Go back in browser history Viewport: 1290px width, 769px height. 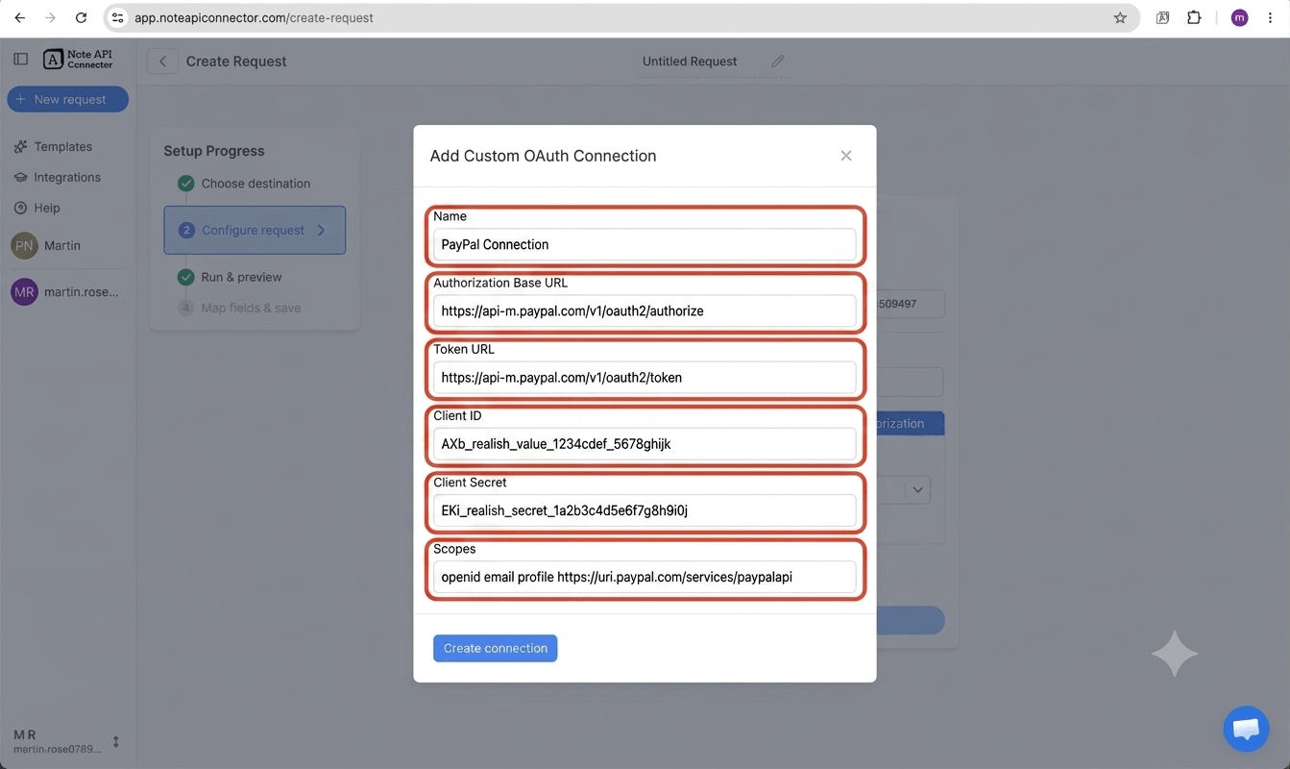point(20,17)
